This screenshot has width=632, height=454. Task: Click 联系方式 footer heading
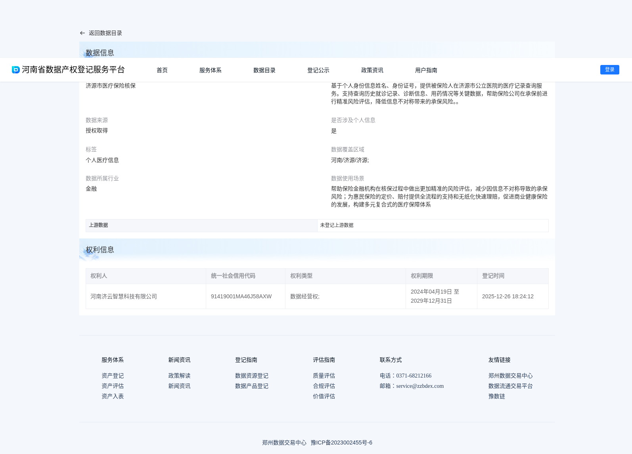391,360
